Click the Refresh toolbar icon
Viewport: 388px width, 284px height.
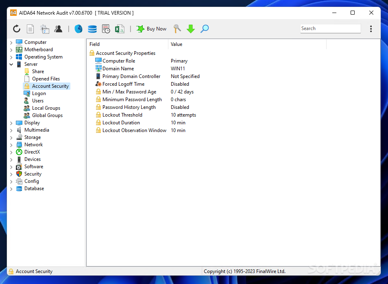(x=17, y=29)
